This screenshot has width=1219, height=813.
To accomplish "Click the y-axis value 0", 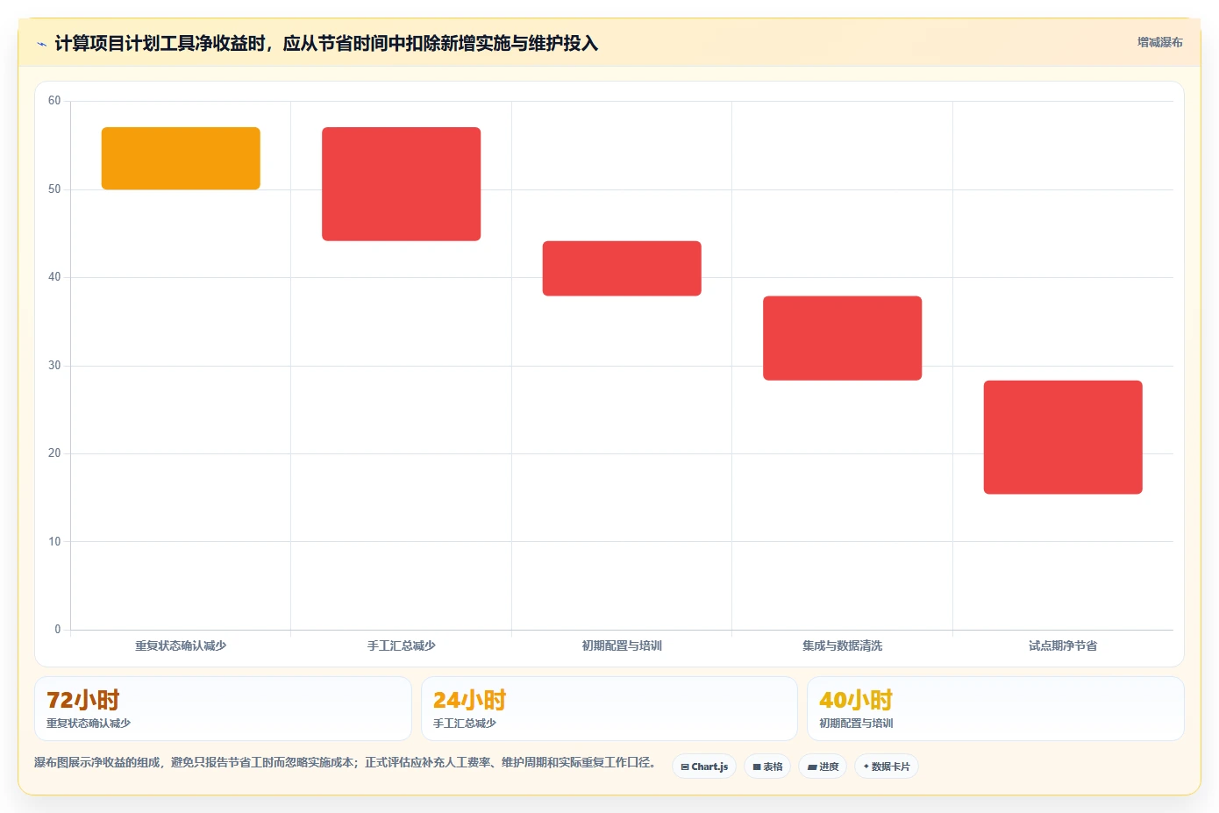I will [58, 630].
